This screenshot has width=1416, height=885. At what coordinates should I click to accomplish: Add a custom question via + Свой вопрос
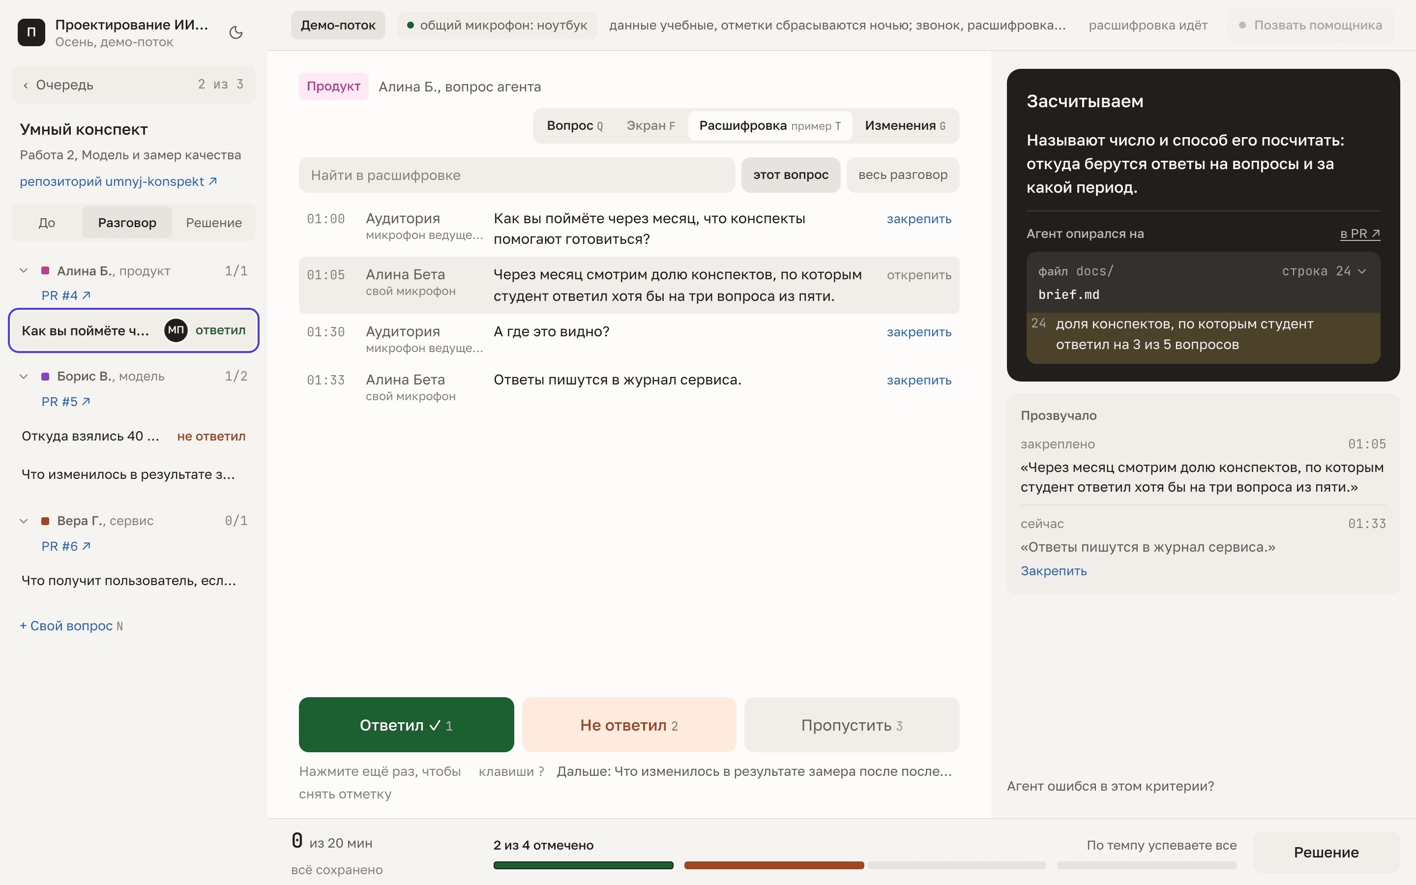point(71,626)
